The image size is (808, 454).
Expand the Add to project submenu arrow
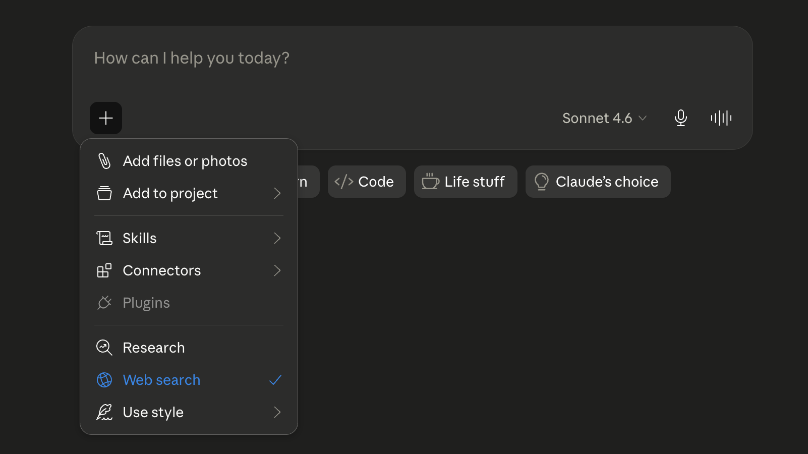pos(277,193)
